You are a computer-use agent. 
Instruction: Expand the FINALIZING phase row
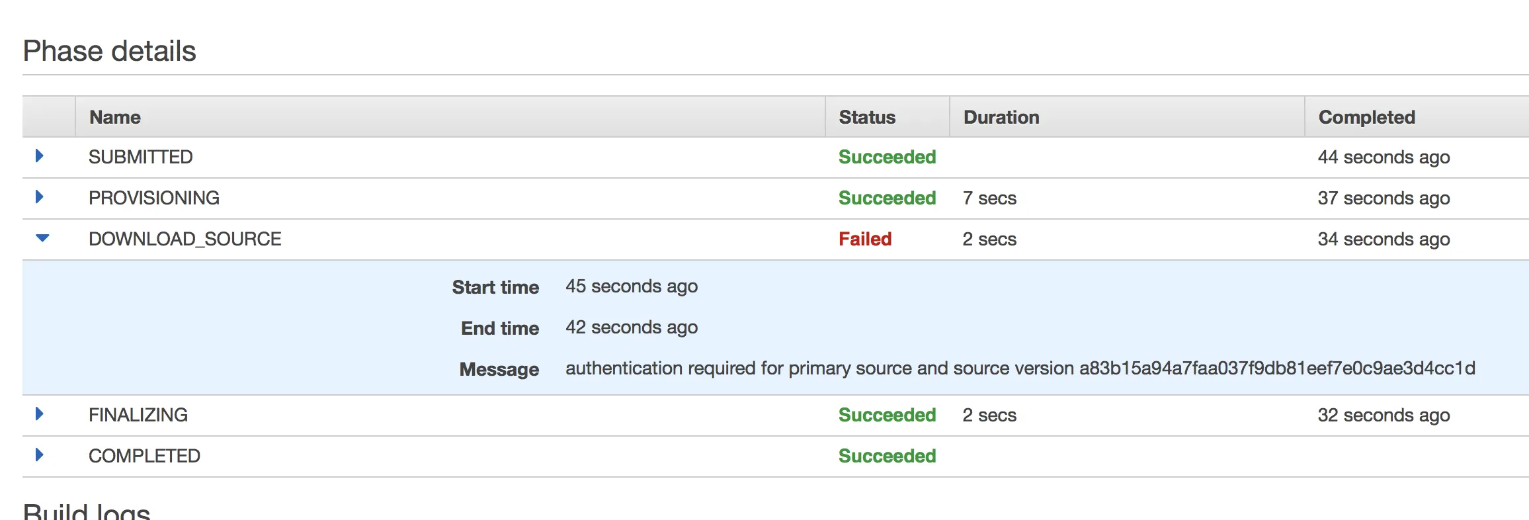[x=40, y=414]
